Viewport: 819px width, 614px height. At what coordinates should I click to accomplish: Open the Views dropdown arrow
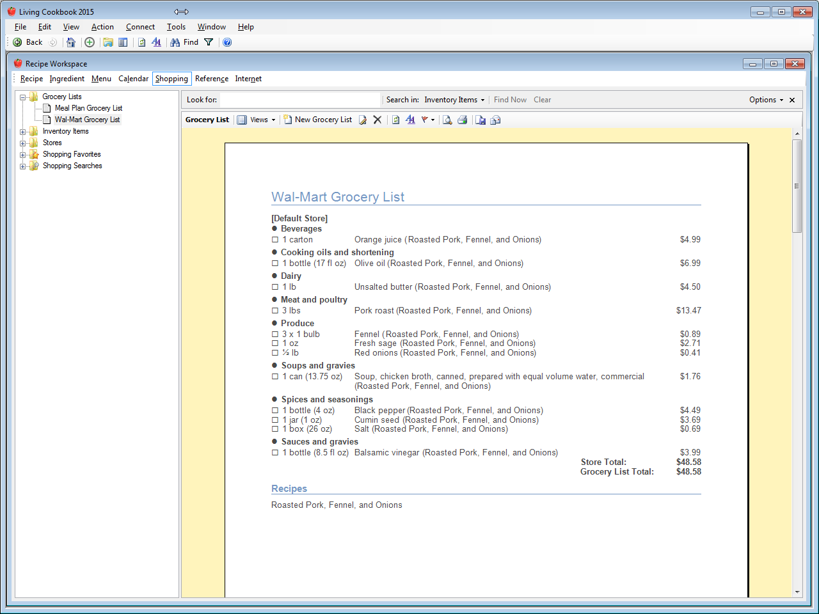click(273, 120)
